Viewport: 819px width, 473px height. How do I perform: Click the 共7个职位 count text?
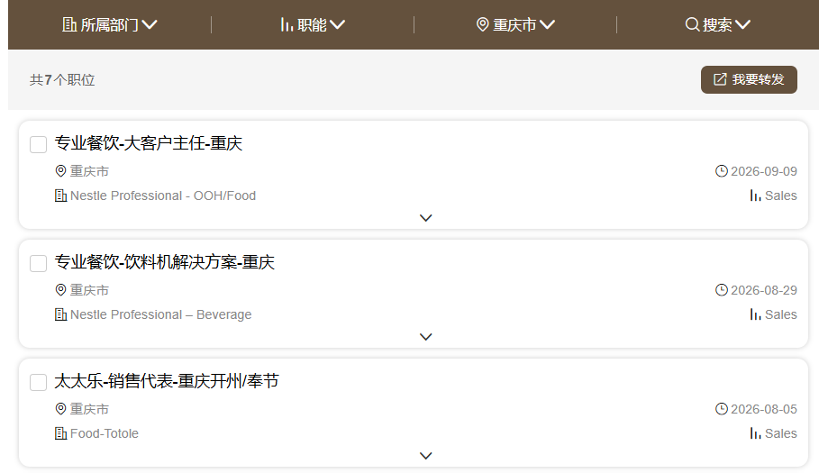pyautogui.click(x=62, y=80)
